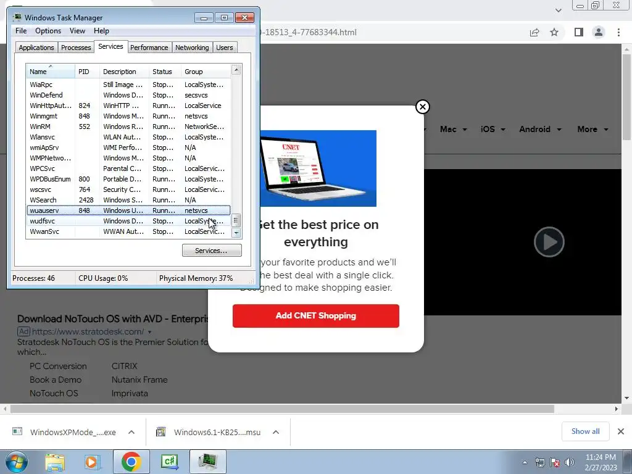Open the Mac dropdown in CNET navigation

454,130
